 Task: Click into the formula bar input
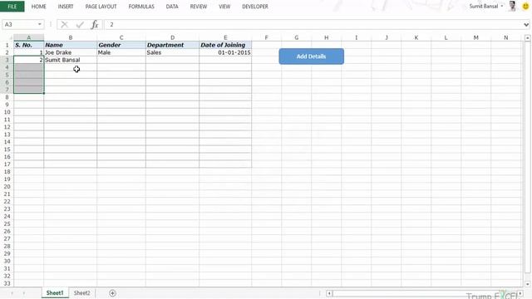(314, 24)
